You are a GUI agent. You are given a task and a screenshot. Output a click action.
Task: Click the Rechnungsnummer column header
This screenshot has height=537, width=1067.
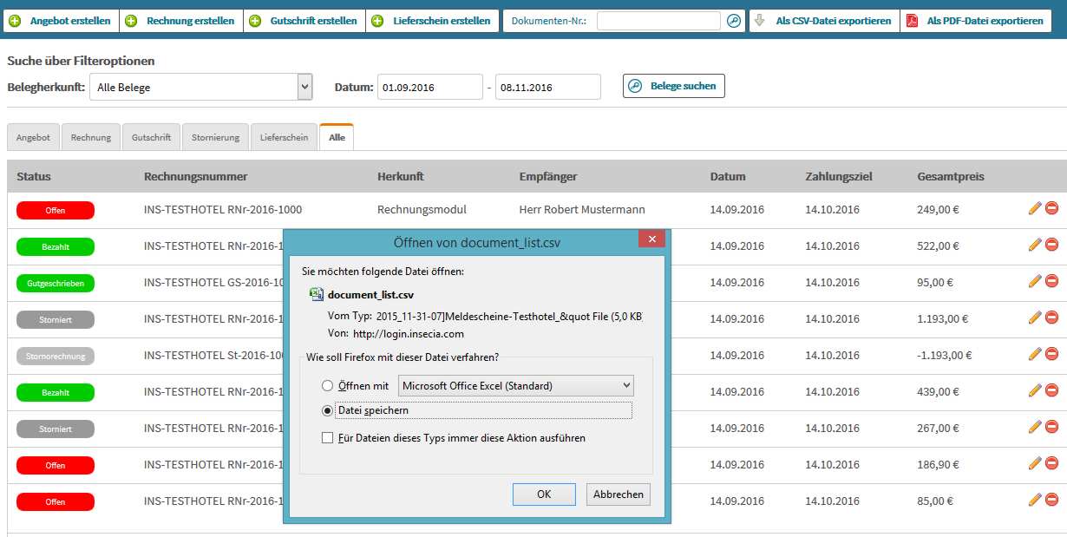tap(195, 176)
